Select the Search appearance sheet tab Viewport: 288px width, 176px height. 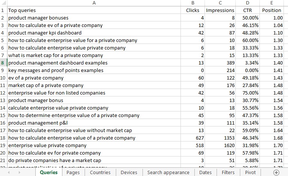168,172
